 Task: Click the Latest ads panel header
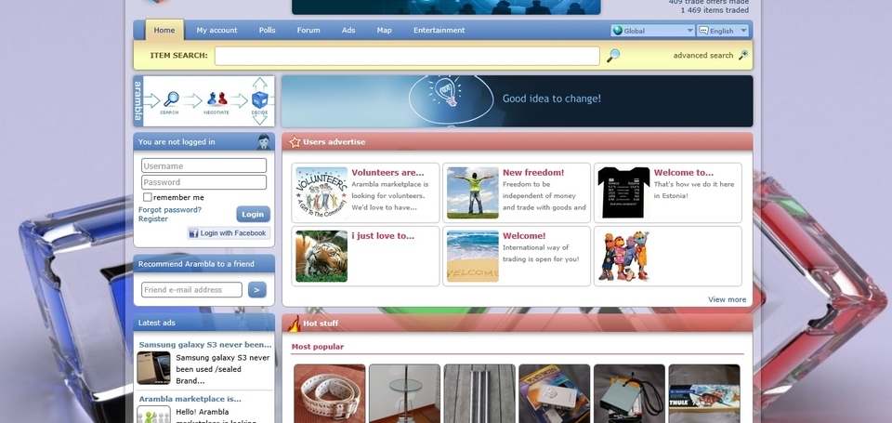pyautogui.click(x=204, y=323)
